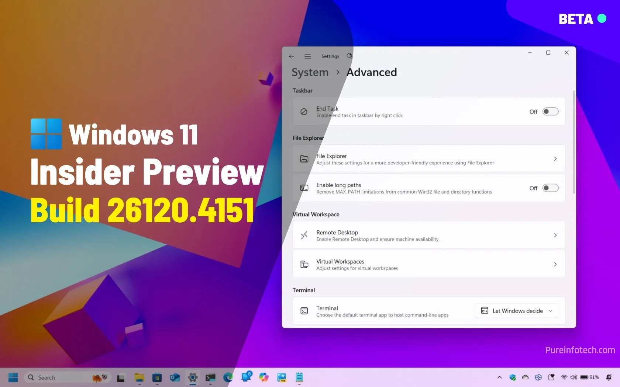Click the volume speaker tray icon
620x387 pixels.
click(x=573, y=377)
